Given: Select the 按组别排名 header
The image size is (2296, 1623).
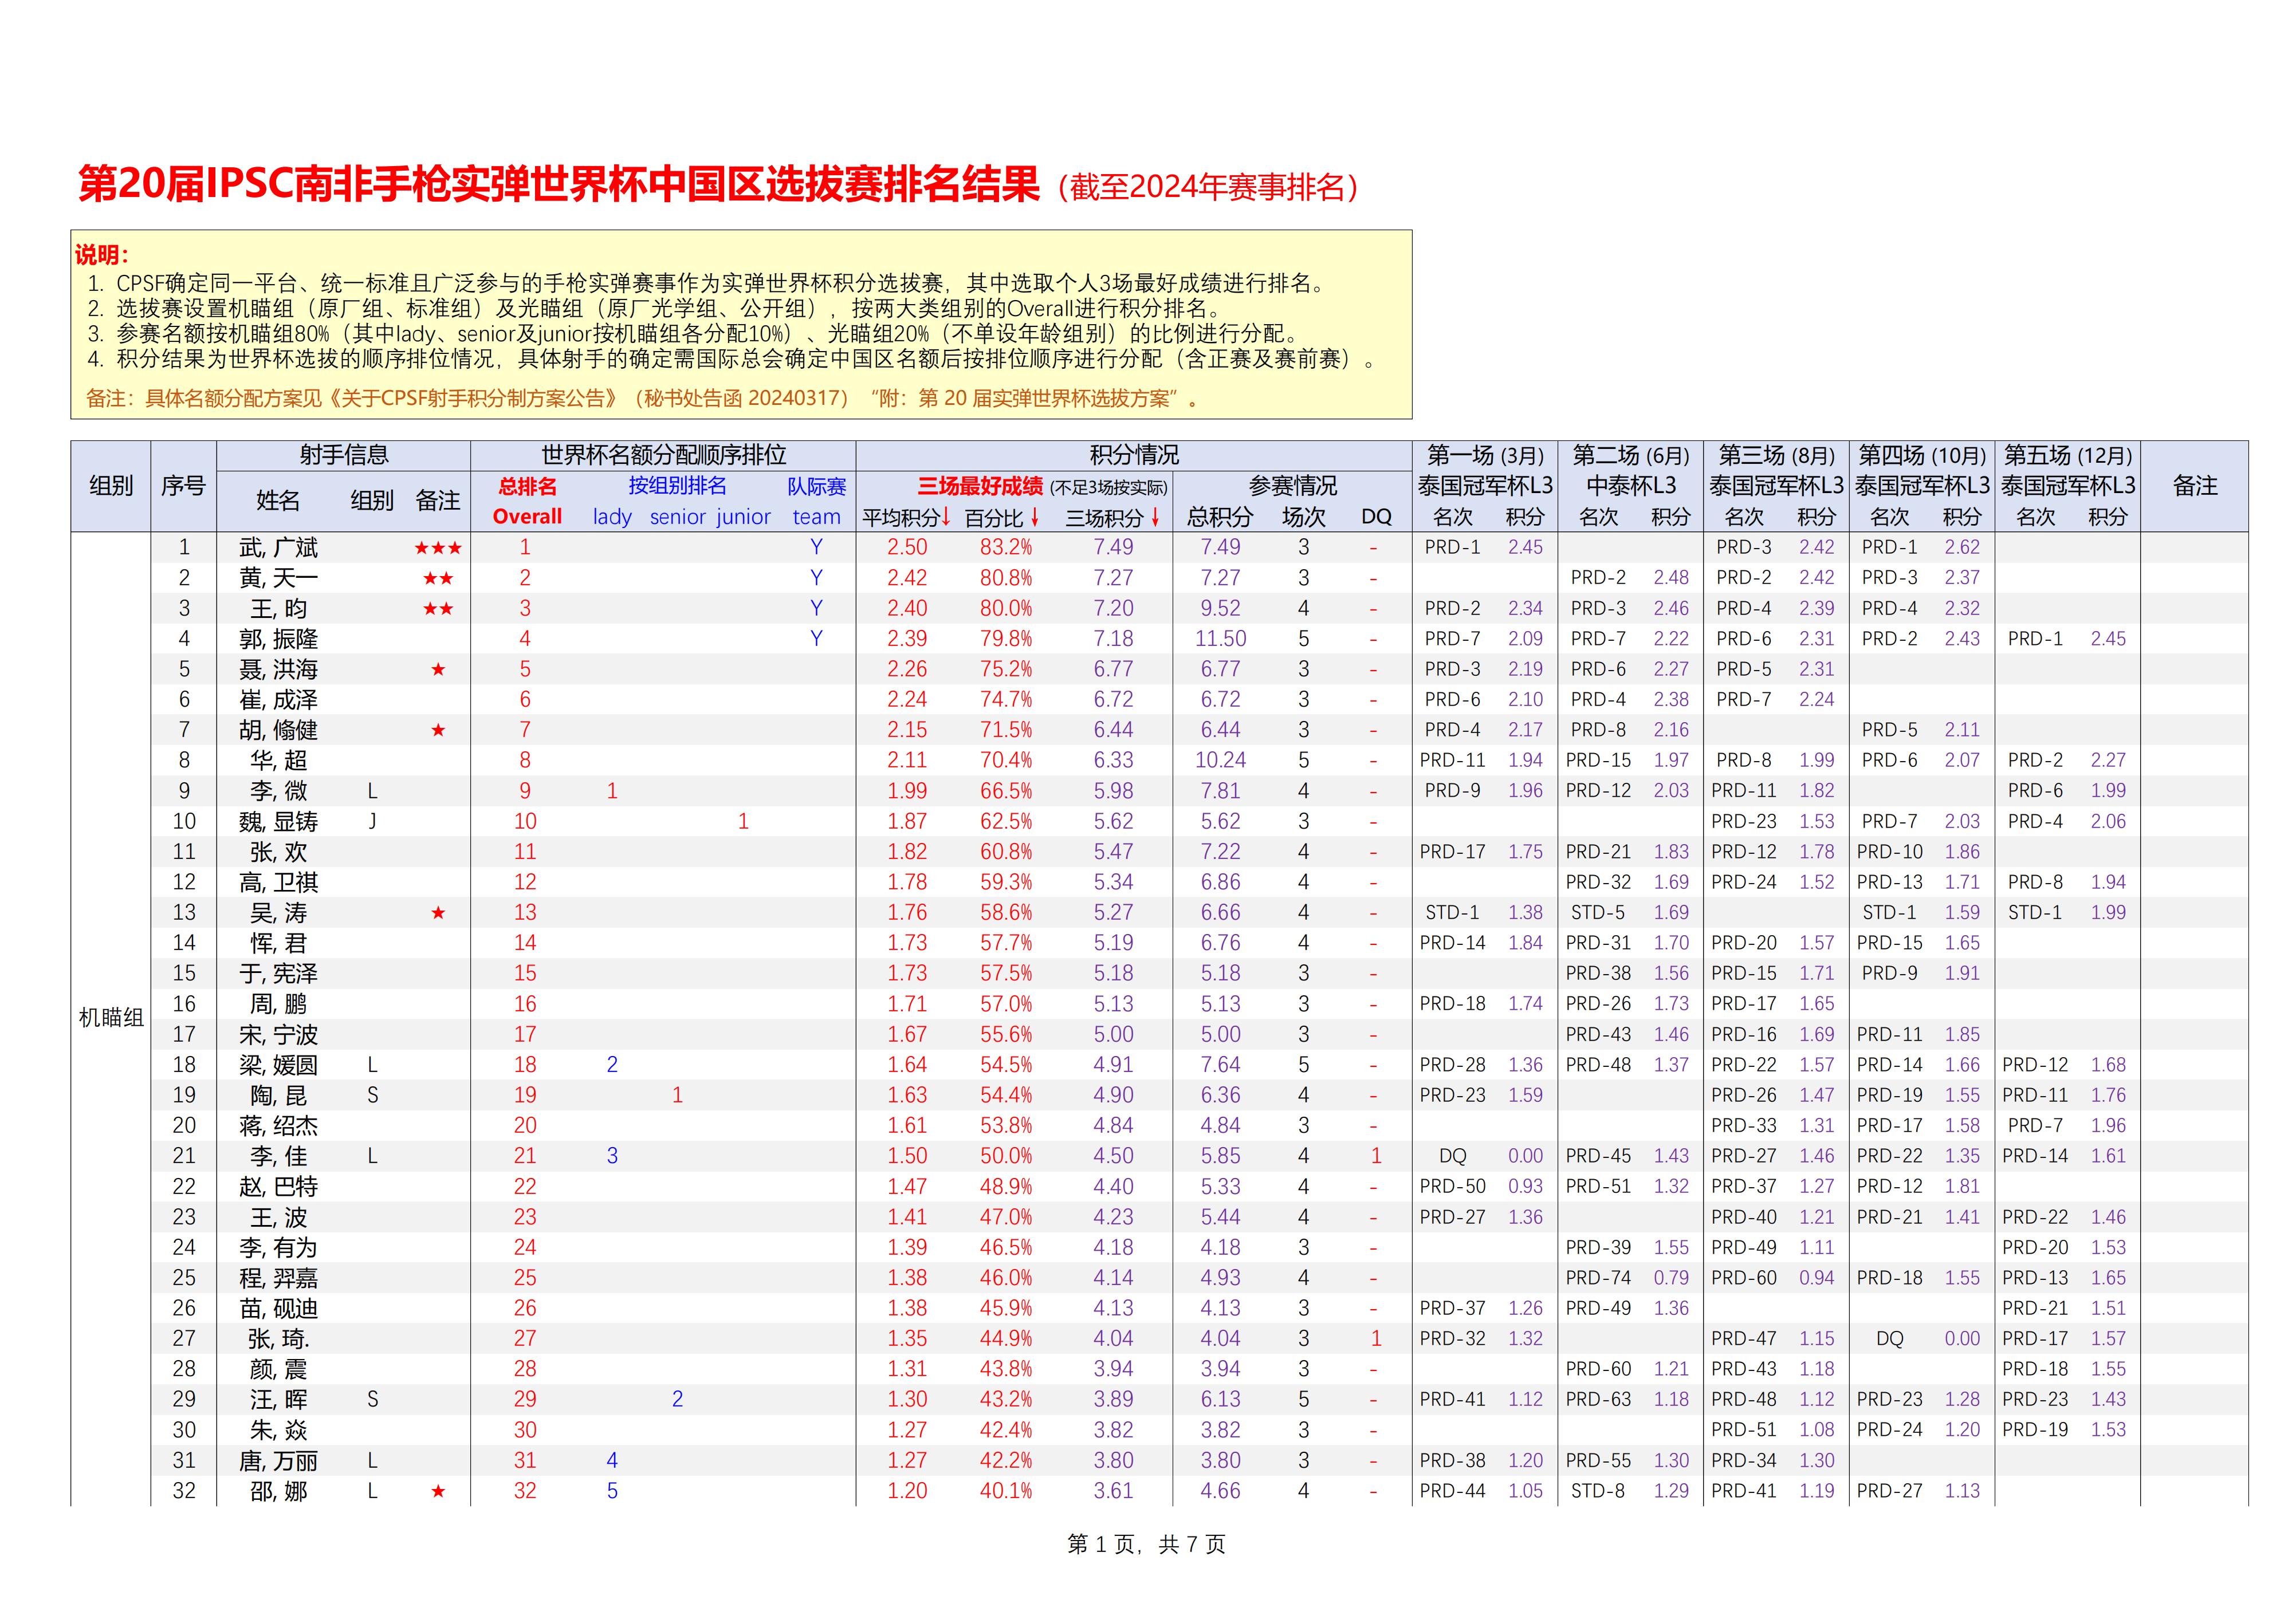Looking at the screenshot, I should (x=677, y=486).
